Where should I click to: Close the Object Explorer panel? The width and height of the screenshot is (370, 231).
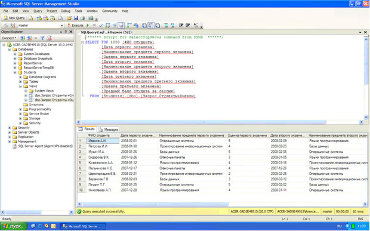point(71,32)
